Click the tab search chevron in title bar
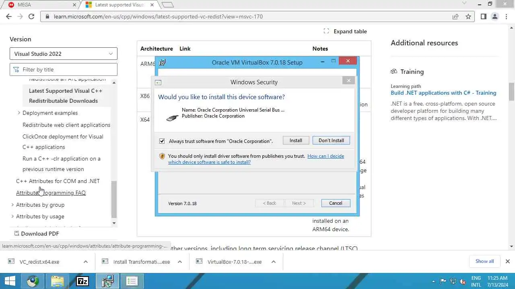Viewport: 515px width, 289px height. point(464,4)
